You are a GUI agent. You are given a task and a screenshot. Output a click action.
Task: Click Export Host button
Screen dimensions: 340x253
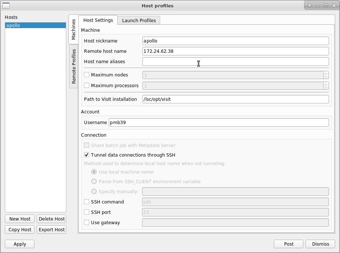(51, 230)
